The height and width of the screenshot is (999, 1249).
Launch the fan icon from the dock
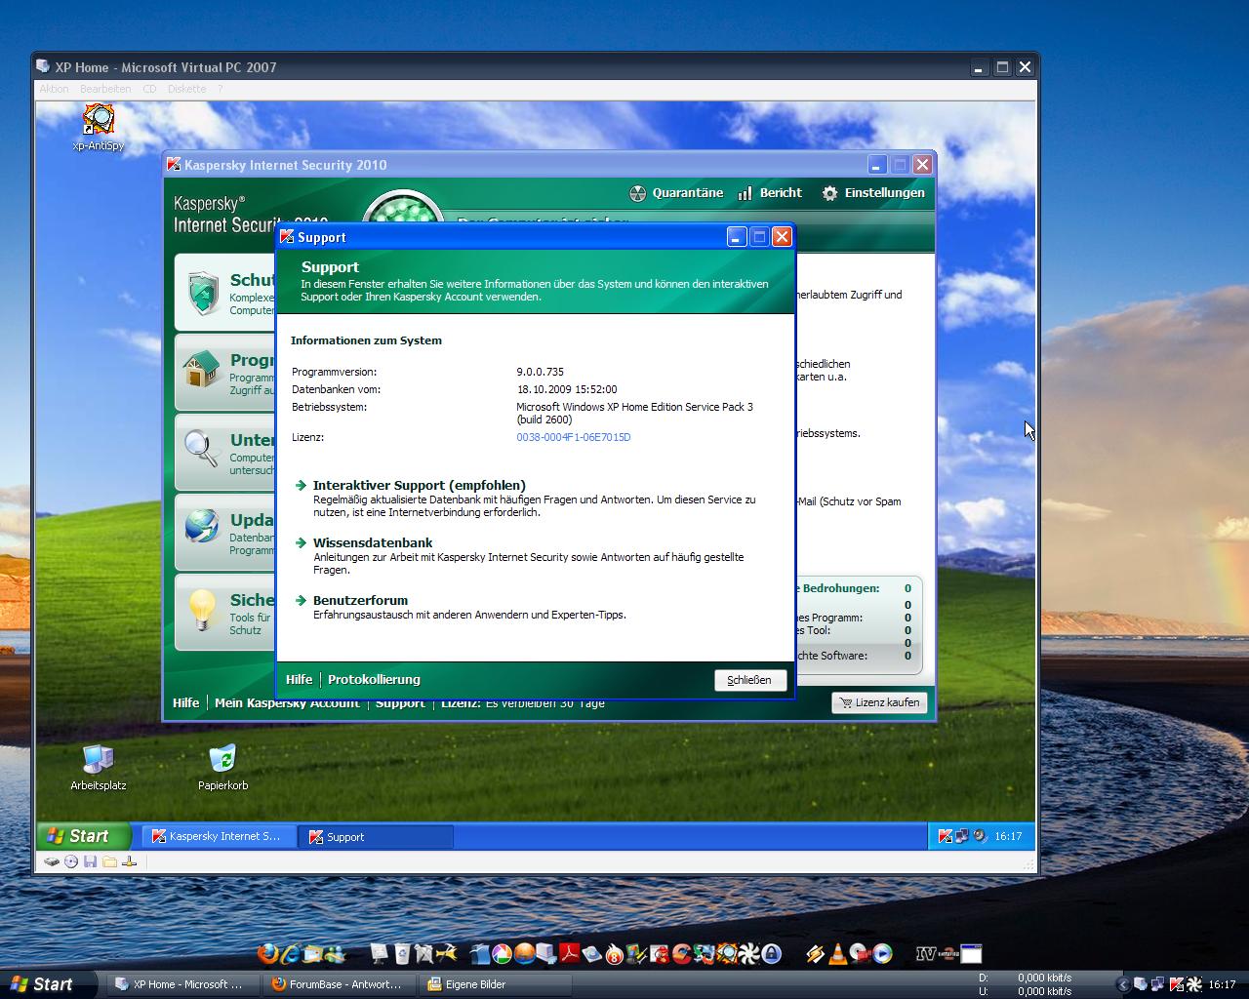(748, 954)
